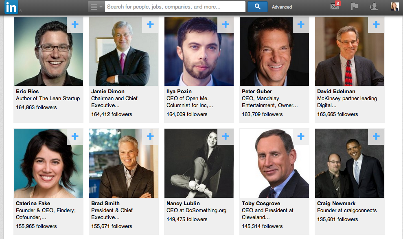Click Brad Smith's profile photo

click(x=124, y=163)
